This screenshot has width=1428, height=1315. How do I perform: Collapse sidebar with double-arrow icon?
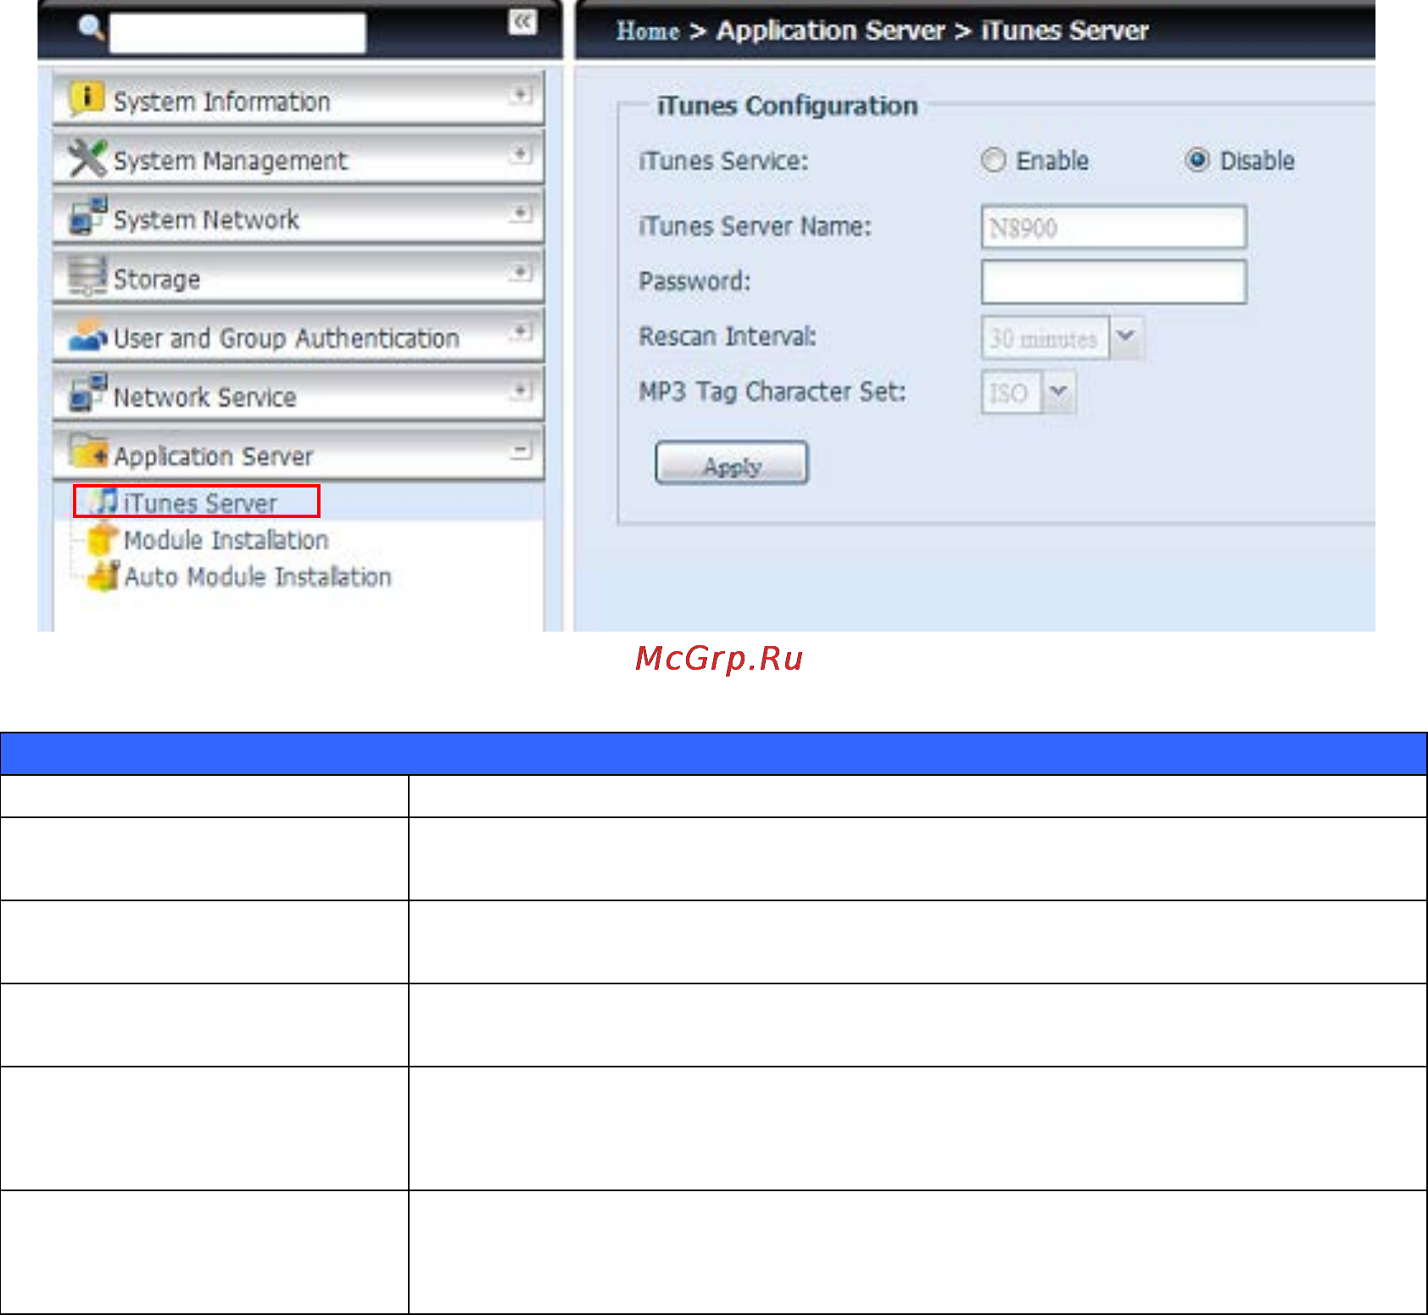click(x=522, y=22)
